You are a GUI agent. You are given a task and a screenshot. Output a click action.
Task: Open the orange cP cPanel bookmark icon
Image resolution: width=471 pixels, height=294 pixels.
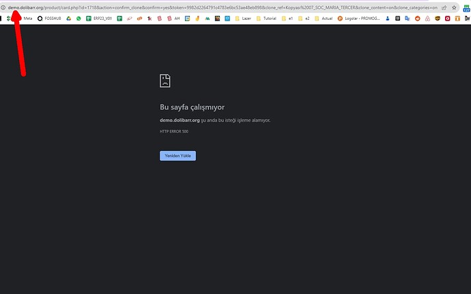click(x=139, y=18)
